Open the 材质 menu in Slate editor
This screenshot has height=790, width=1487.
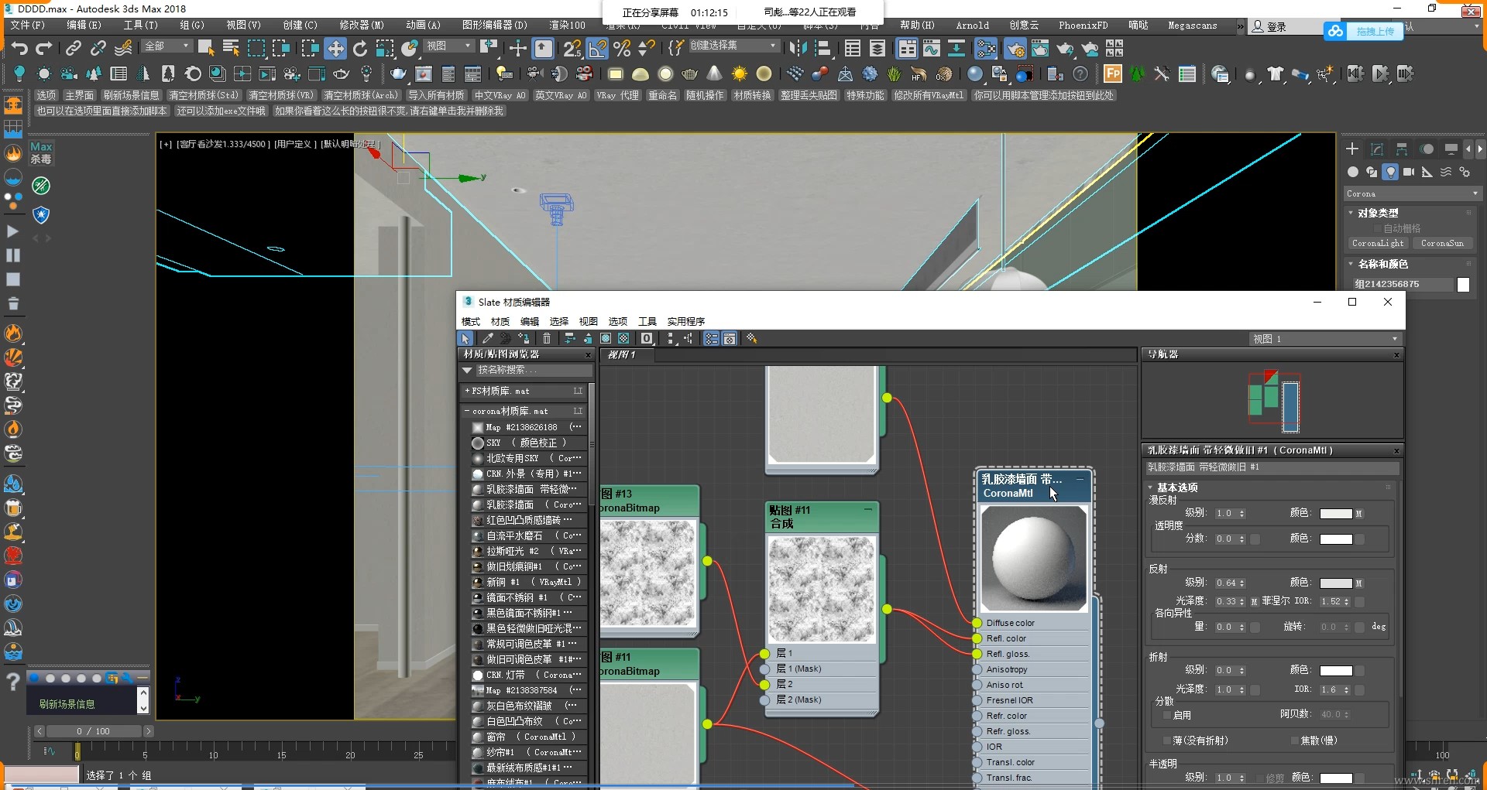pyautogui.click(x=500, y=321)
